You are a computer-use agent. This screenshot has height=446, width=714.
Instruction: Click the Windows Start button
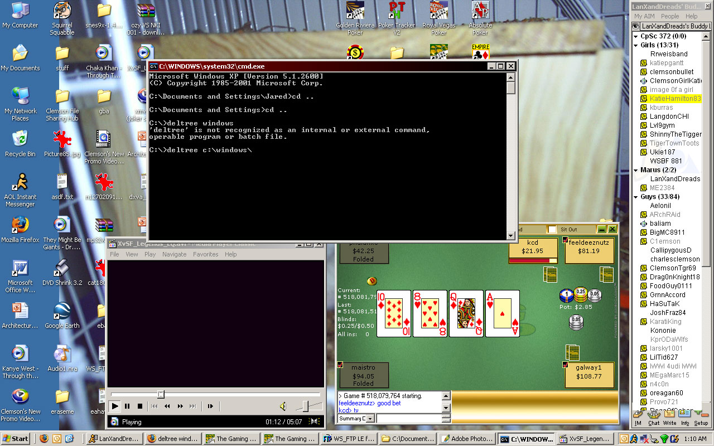pyautogui.click(x=16, y=439)
